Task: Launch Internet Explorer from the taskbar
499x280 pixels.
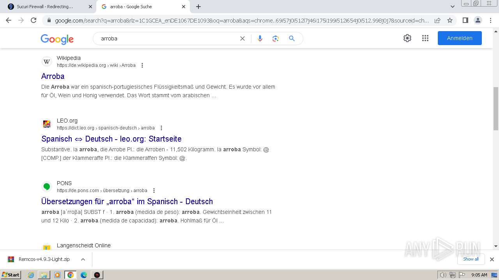Action: click(31, 275)
